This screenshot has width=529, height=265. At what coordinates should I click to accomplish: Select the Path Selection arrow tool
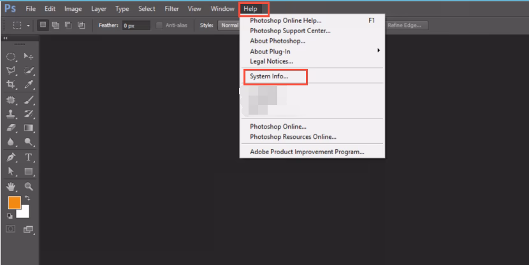pos(11,171)
